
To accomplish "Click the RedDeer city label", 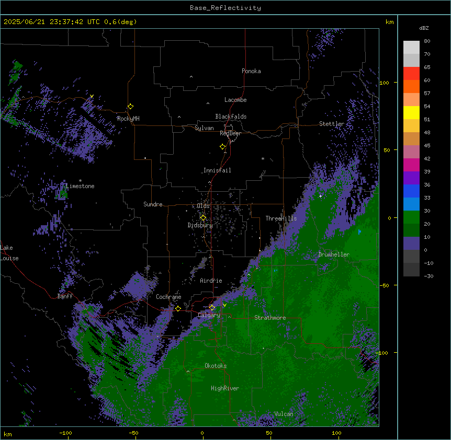I will (230, 133).
